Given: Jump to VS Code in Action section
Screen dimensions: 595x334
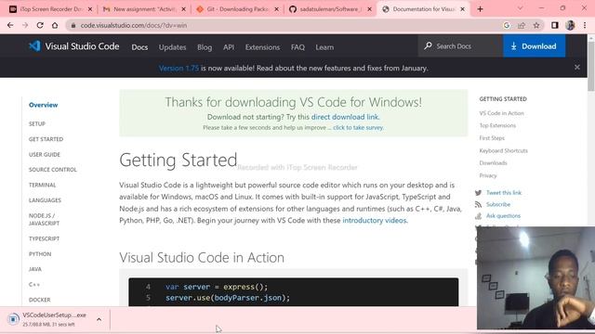Looking at the screenshot, I should point(501,113).
